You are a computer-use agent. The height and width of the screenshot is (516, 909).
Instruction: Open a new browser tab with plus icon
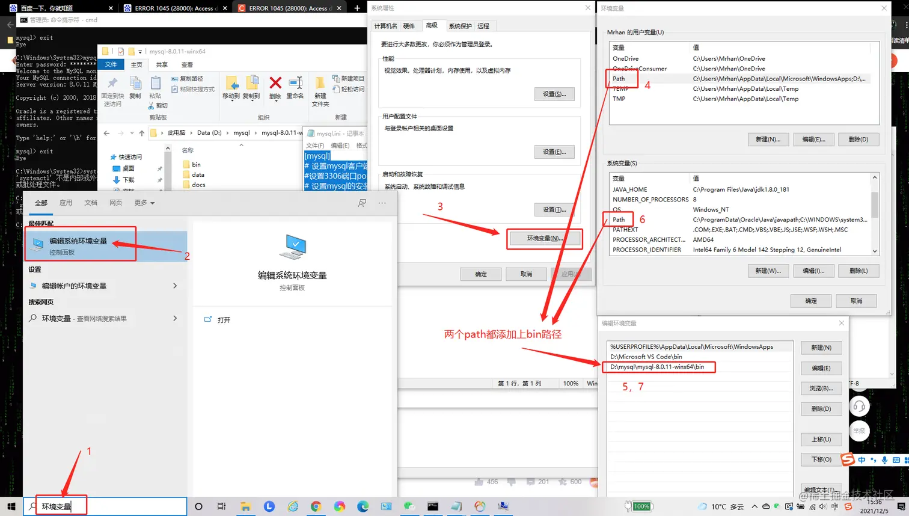(x=357, y=8)
